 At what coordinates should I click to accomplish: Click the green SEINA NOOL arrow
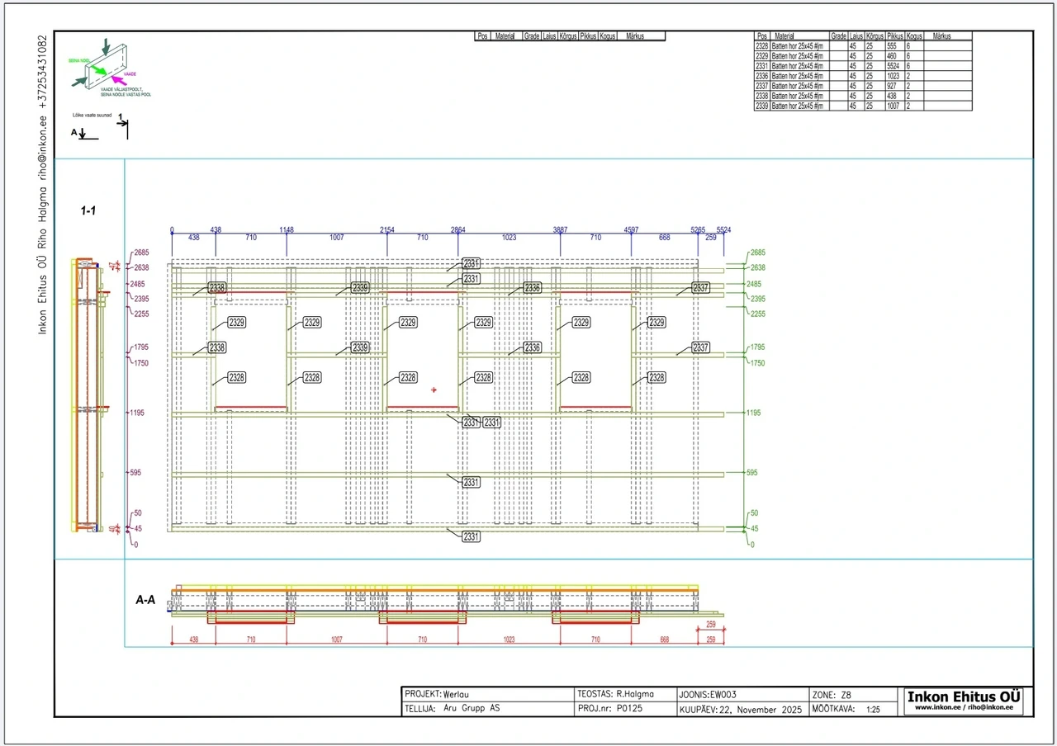[97, 71]
